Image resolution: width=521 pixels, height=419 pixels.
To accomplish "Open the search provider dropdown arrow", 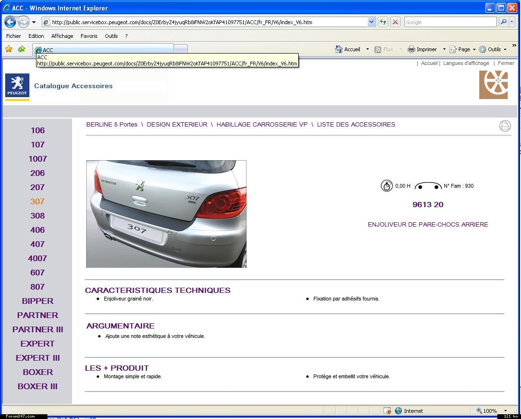I will click(x=512, y=22).
